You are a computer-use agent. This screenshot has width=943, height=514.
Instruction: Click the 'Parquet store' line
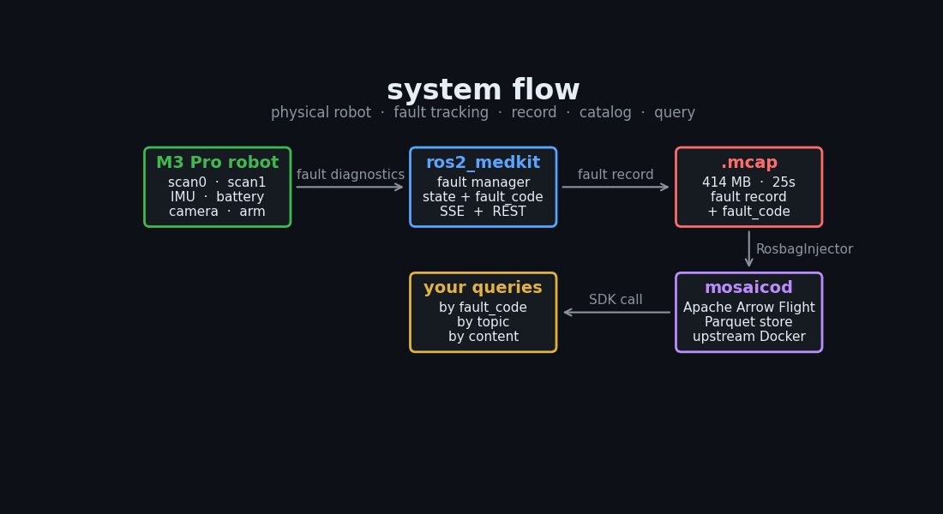pos(748,322)
